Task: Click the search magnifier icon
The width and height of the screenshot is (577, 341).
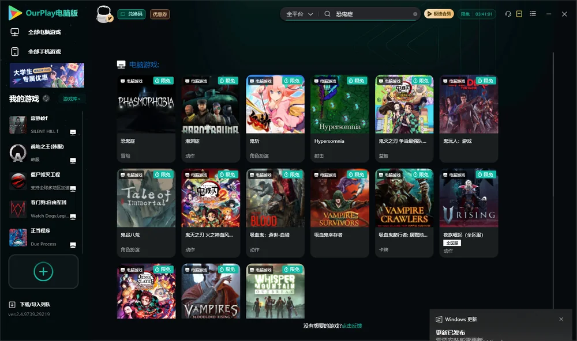Action: pyautogui.click(x=327, y=14)
